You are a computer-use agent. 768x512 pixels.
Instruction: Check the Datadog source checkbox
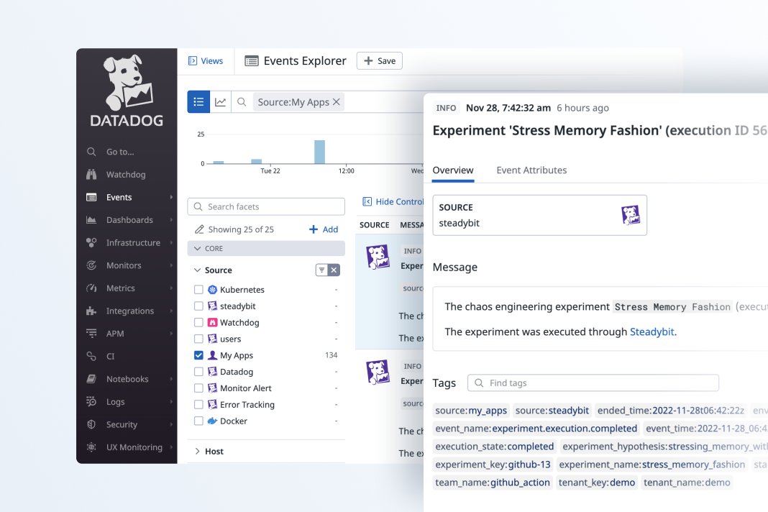click(198, 372)
